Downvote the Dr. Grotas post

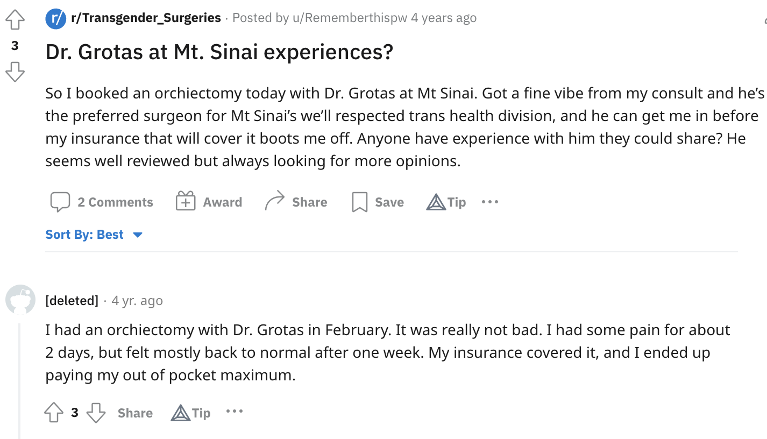point(15,72)
